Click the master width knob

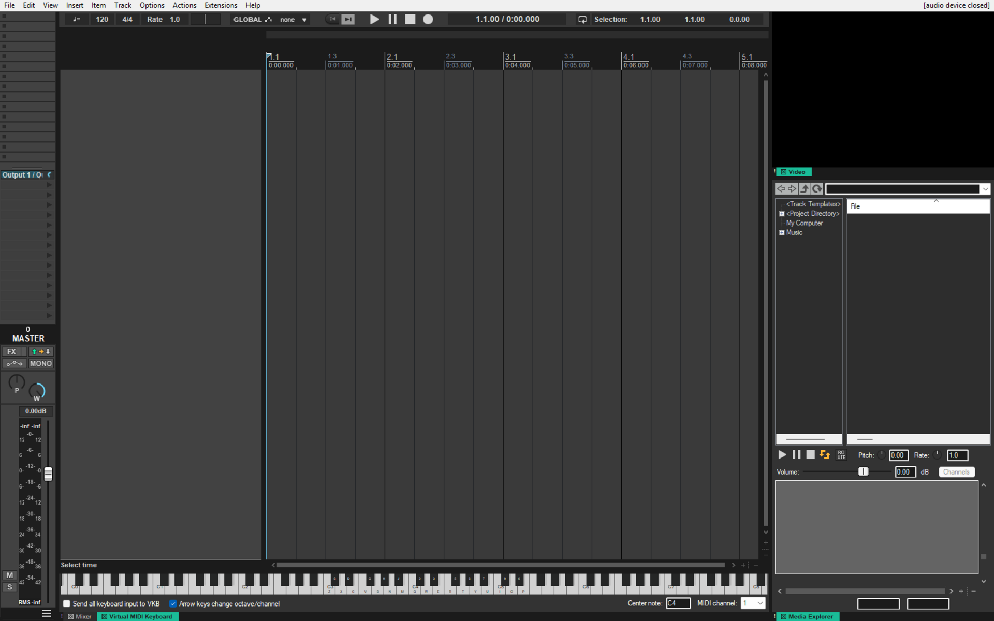coord(37,391)
